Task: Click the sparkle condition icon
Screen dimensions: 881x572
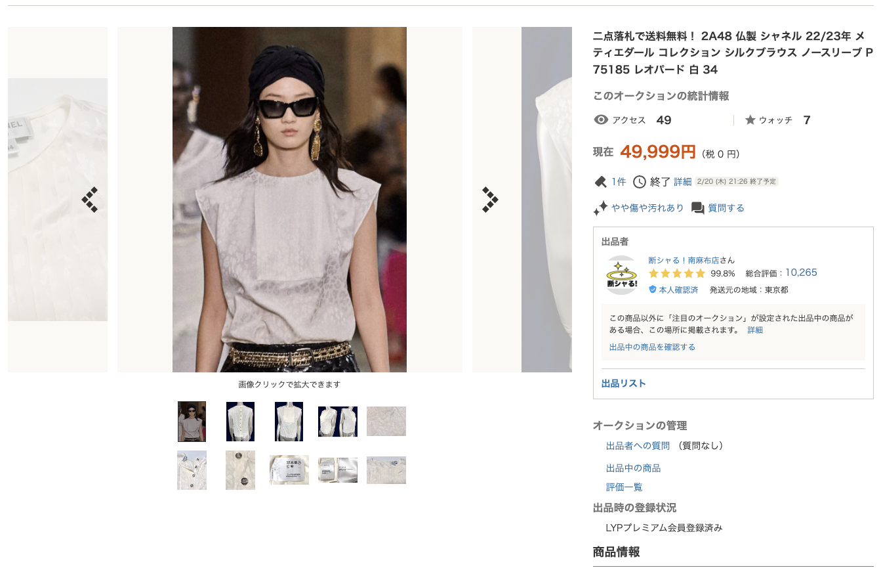Action: pos(600,208)
